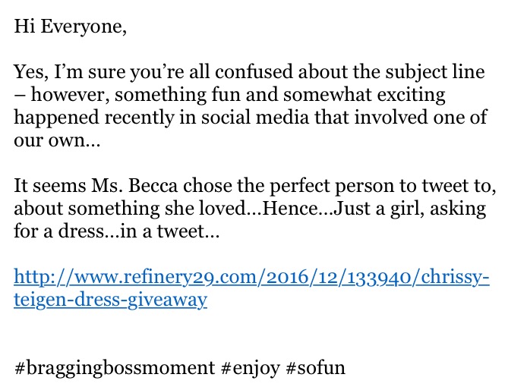Screen dimensions: 527x390
Task: Click the 'Hi Everyone,' greeting
Action: (71, 27)
